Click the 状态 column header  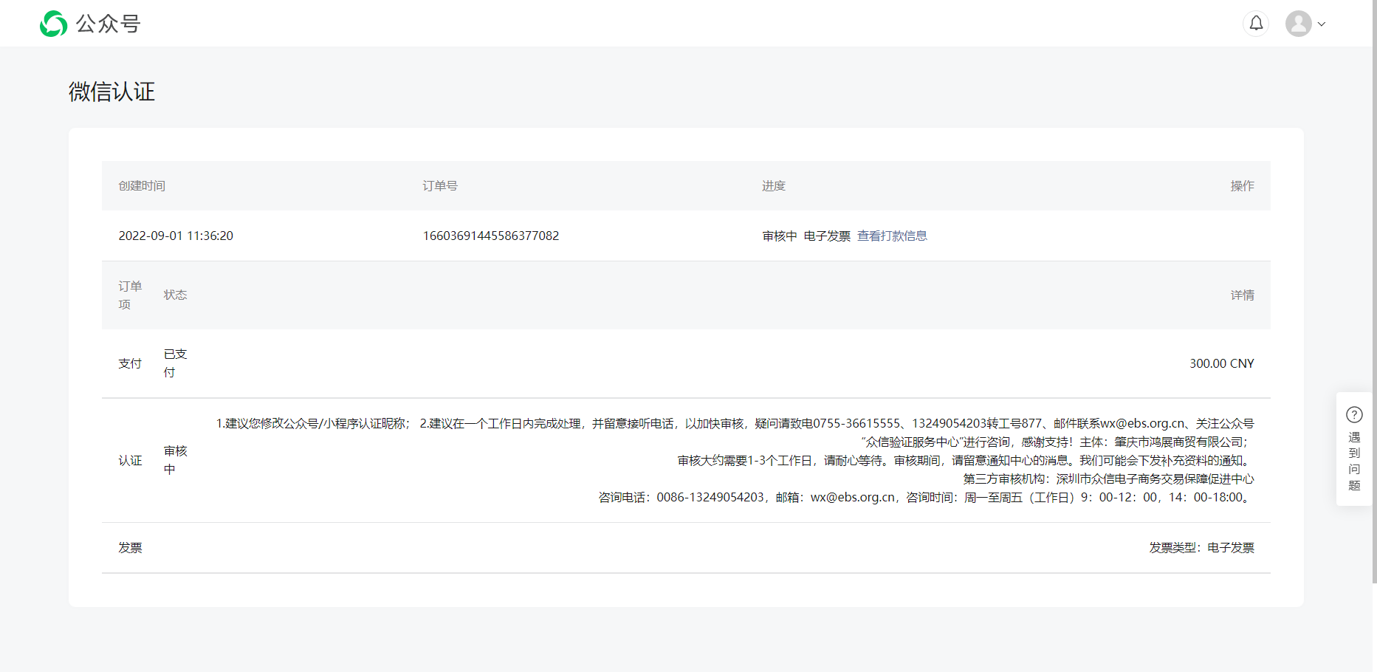(x=175, y=295)
